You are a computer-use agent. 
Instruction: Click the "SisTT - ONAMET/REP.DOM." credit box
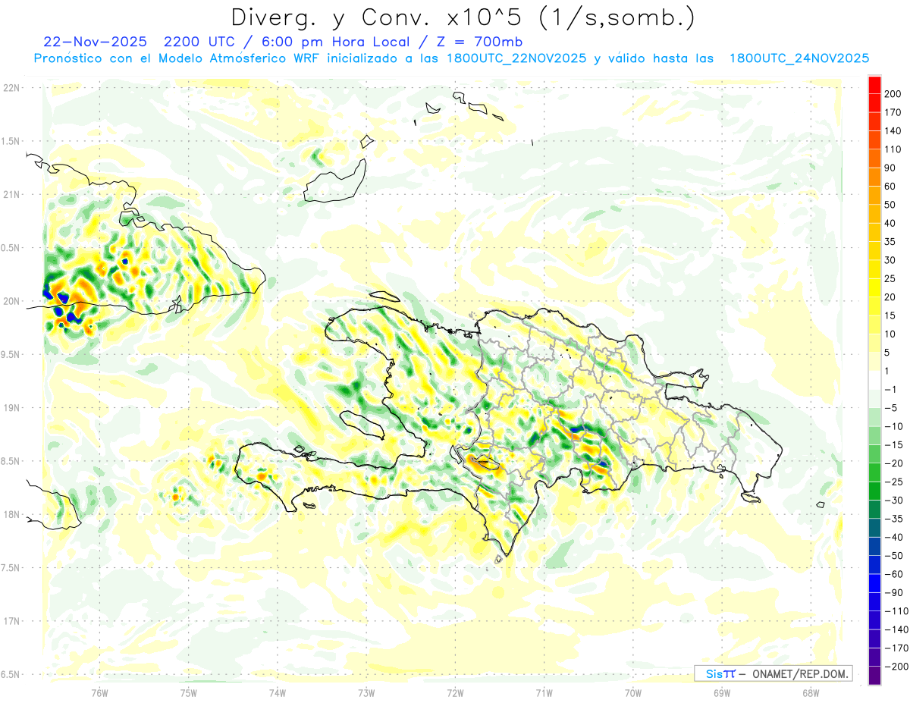pos(773,673)
